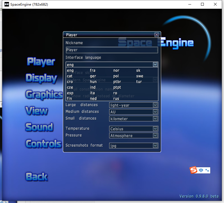The height and width of the screenshot is (203, 224).
Task: Open the View settings menu
Action: pyautogui.click(x=36, y=111)
